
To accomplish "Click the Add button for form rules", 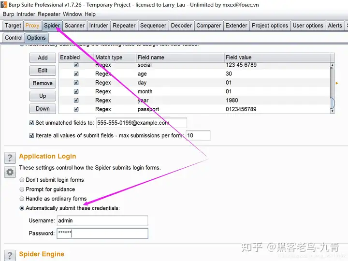I will (43, 58).
